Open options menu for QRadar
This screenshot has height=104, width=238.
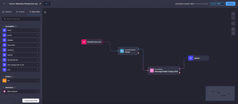tap(38, 40)
